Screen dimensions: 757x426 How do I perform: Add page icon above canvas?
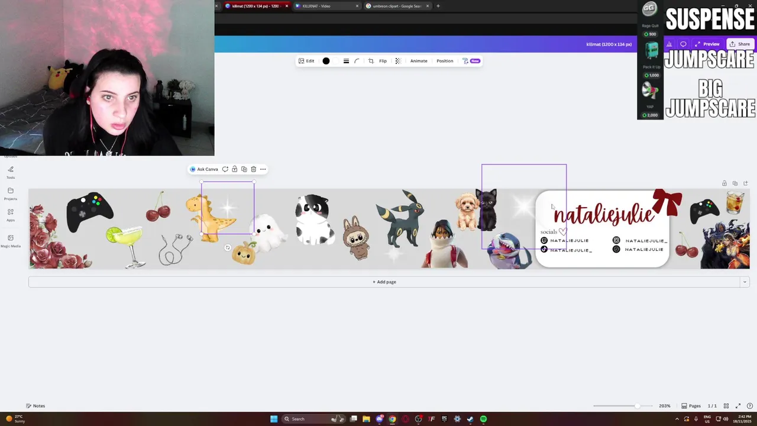(746, 183)
